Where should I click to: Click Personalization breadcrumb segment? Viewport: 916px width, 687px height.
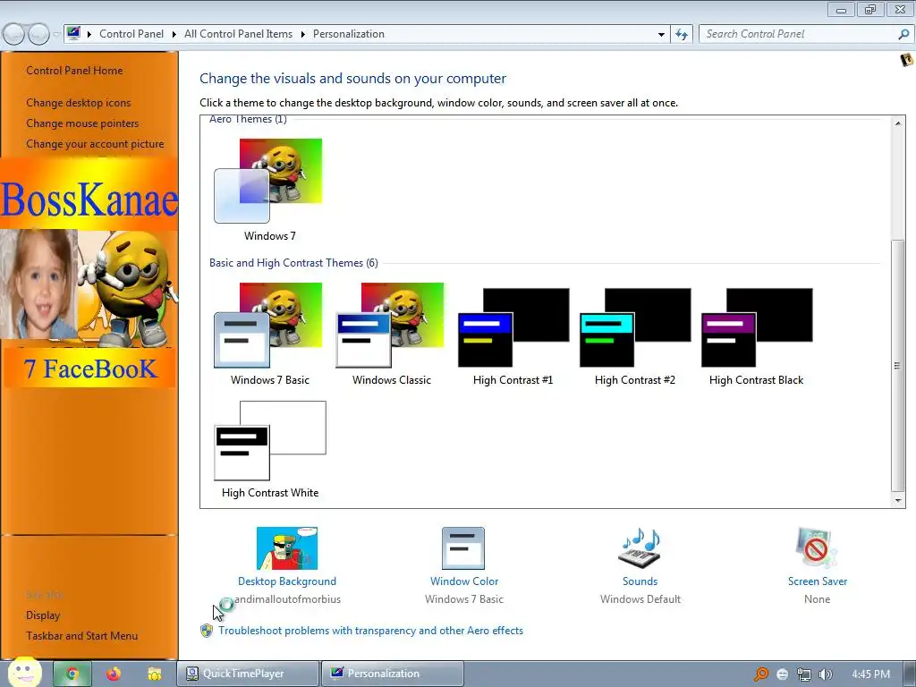coord(349,34)
